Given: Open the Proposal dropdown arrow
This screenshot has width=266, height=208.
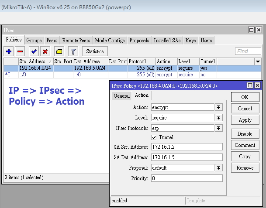Looking at the screenshot, I should pos(219,168).
